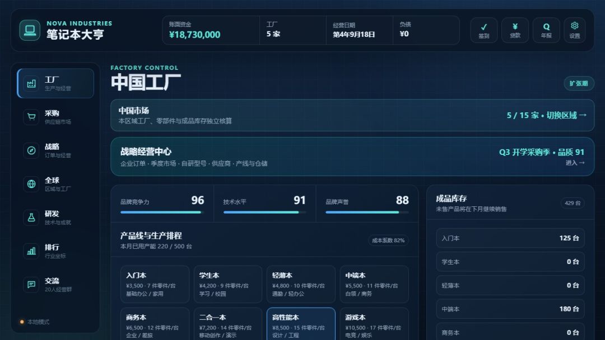This screenshot has height=340, width=605.
Task: Select the 商务本 product card
Action: (x=155, y=324)
